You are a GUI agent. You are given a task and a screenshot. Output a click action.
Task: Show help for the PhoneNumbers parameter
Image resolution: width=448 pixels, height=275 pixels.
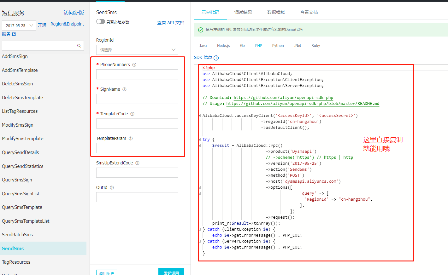click(134, 65)
